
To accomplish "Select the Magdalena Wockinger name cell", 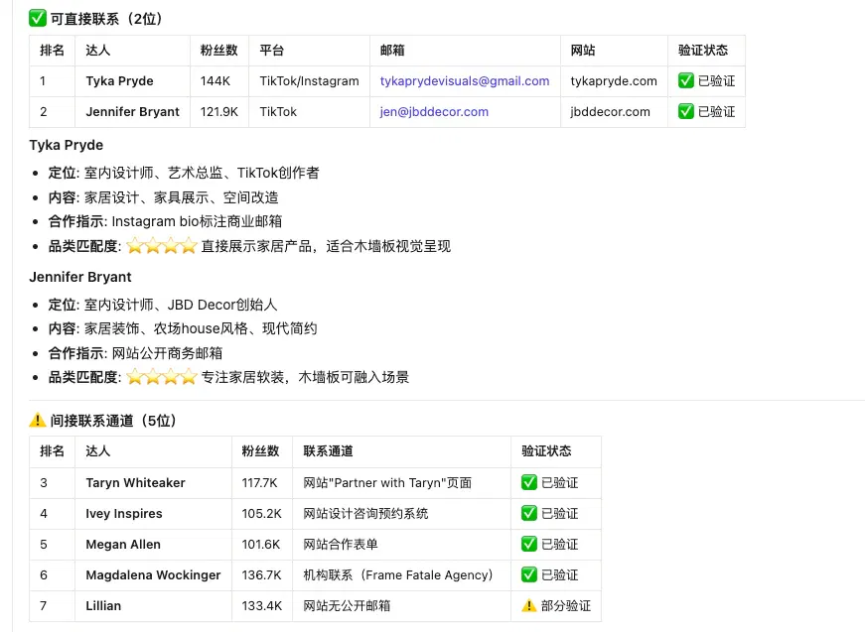I will coord(153,574).
